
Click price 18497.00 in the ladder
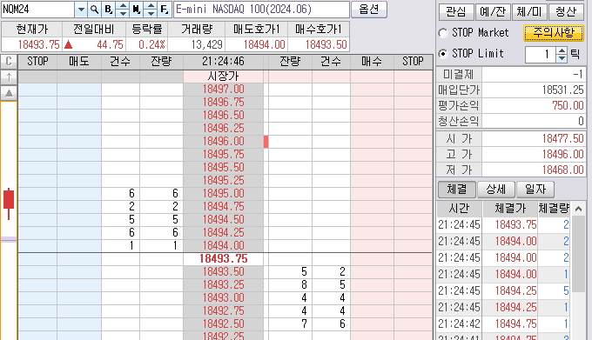point(223,90)
